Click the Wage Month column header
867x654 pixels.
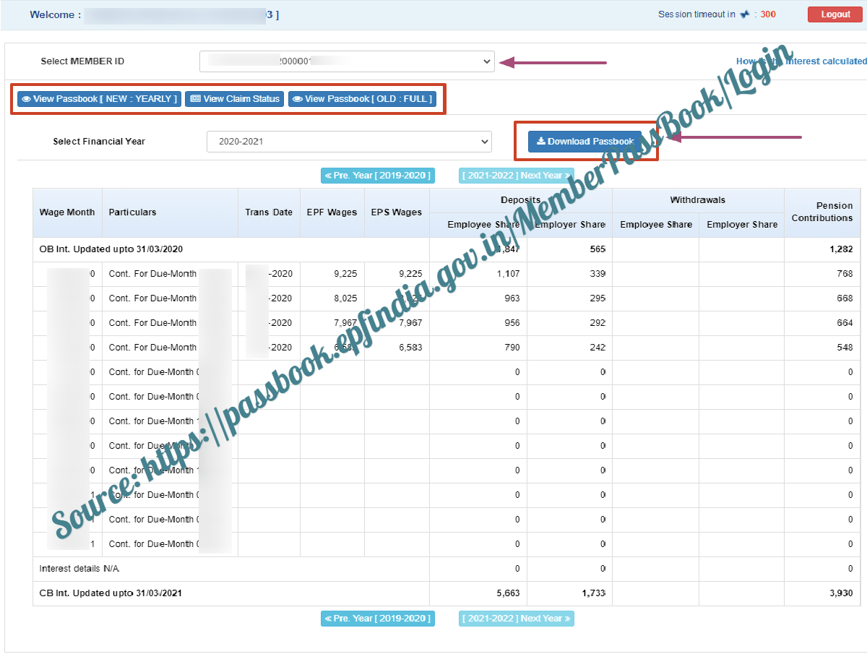(67, 212)
